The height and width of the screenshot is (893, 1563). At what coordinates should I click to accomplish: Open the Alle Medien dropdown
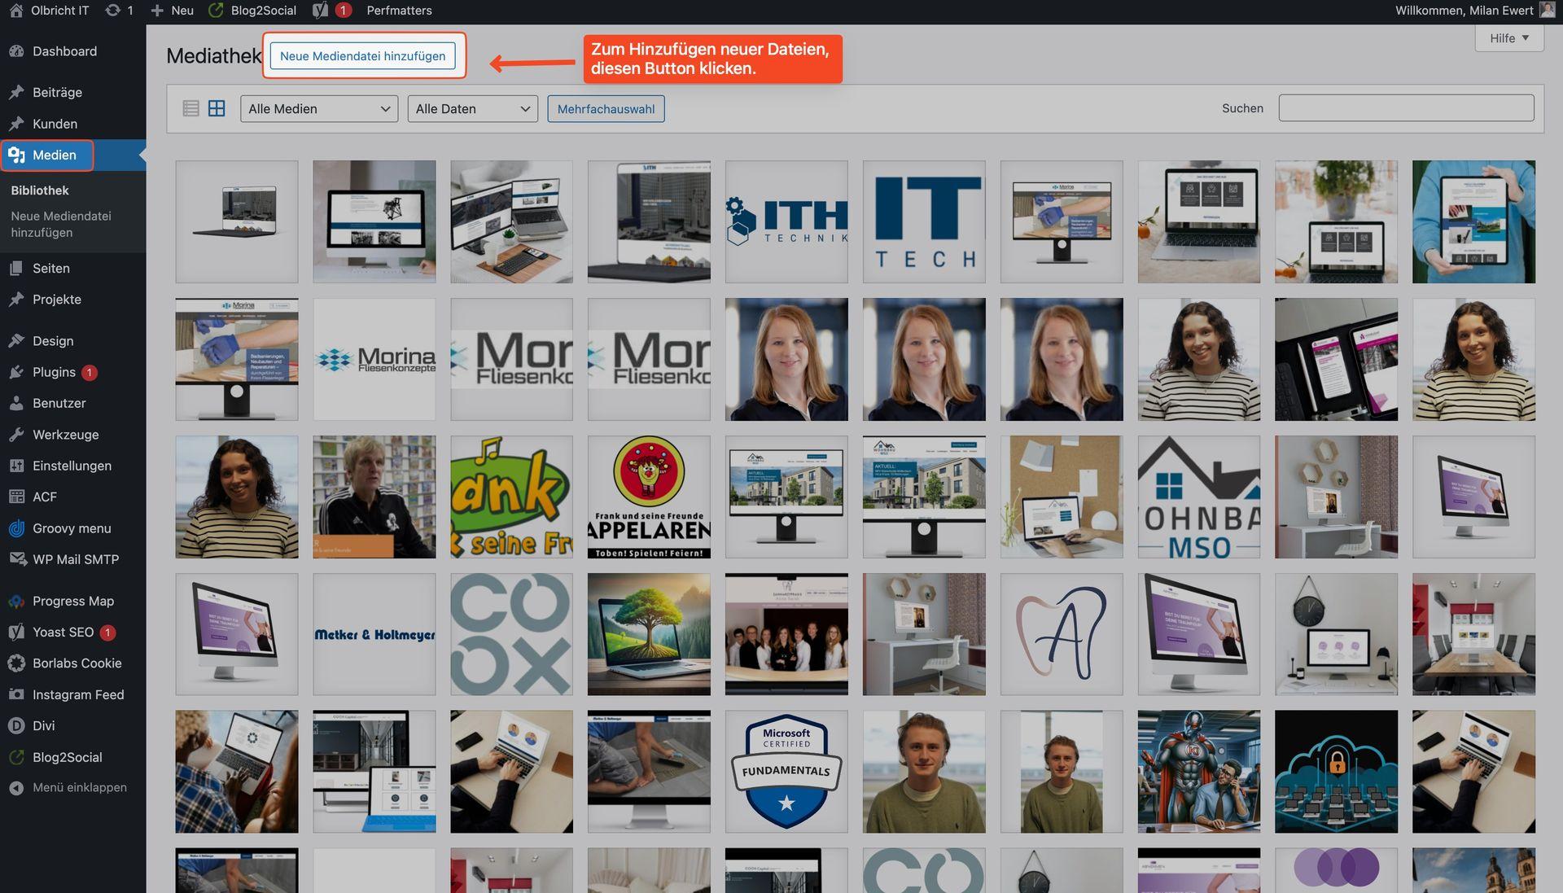[319, 109]
